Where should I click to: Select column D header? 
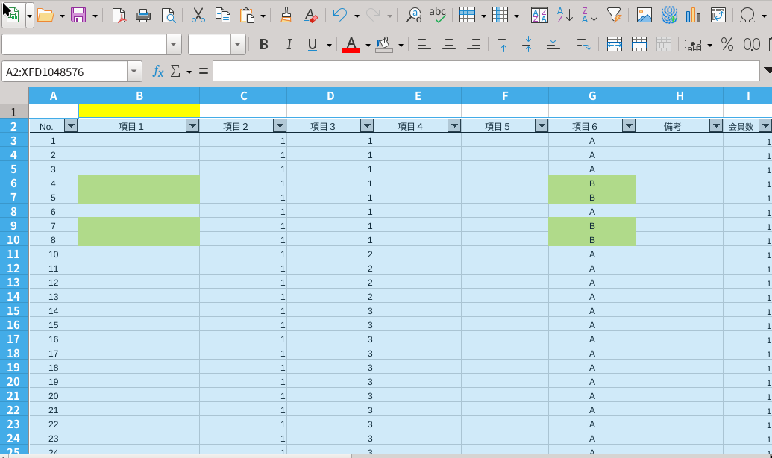click(330, 95)
